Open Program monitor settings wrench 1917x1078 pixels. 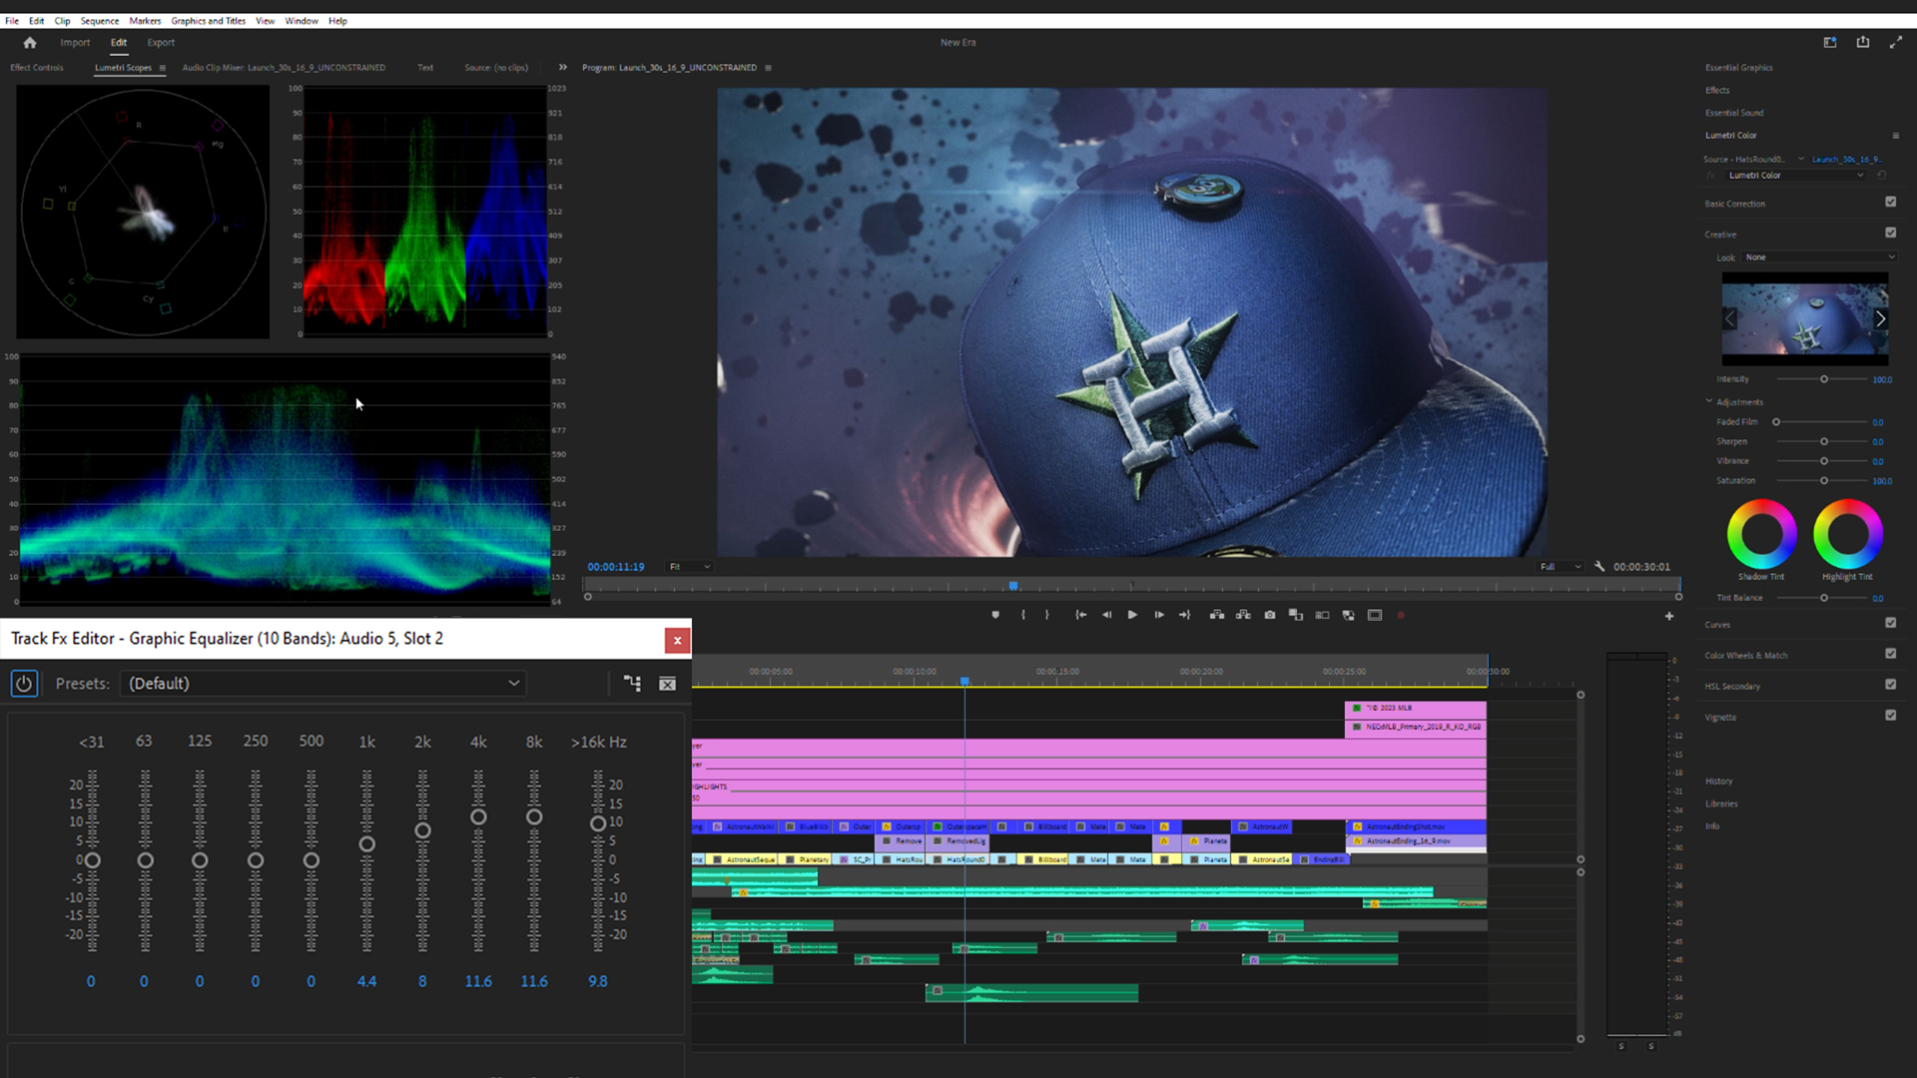1599,566
